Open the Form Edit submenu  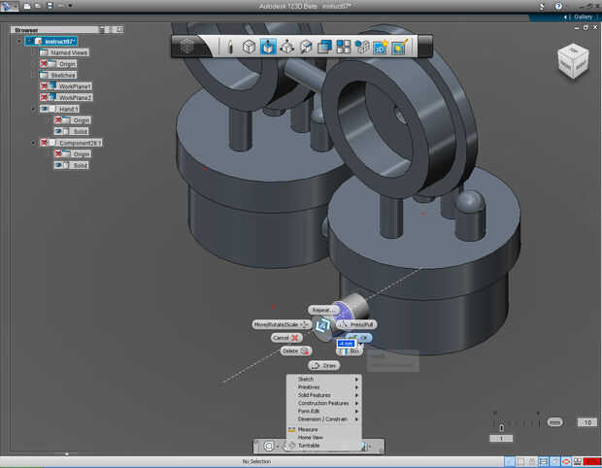pos(323,411)
